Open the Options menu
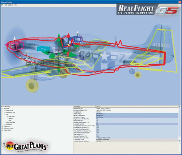182x155 pixels. pyautogui.click(x=11, y=5)
